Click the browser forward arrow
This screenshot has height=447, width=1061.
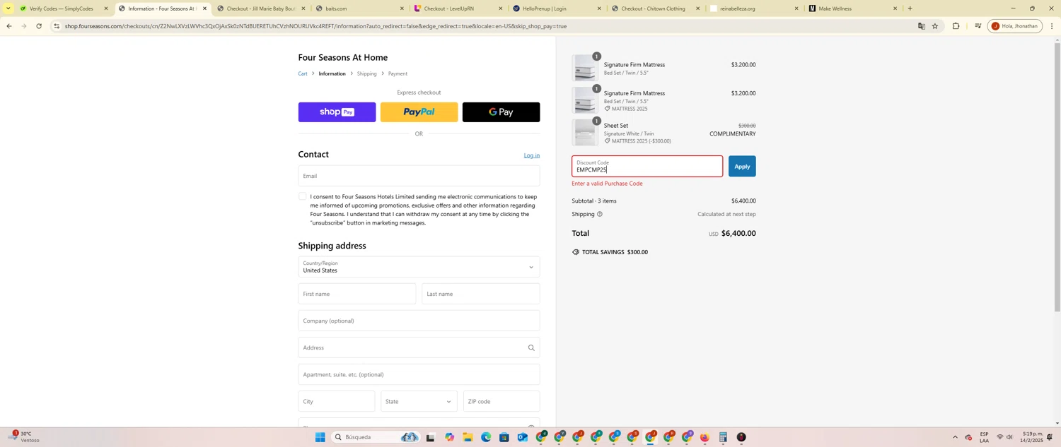[x=23, y=26]
